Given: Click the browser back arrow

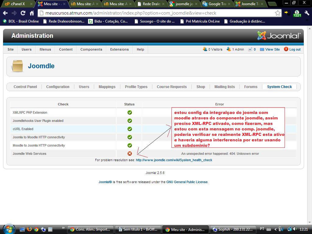Looking at the screenshot, I should click(5, 13).
